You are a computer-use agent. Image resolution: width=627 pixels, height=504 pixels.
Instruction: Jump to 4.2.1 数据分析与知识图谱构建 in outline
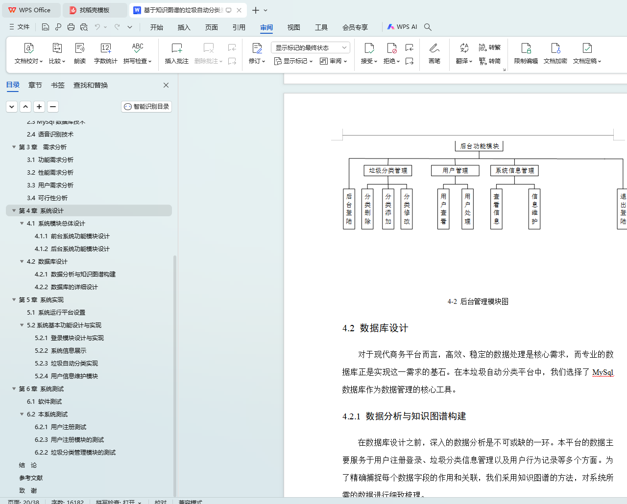(75, 274)
